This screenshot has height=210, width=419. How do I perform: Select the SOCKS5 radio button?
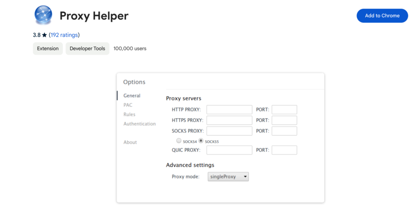pyautogui.click(x=201, y=141)
